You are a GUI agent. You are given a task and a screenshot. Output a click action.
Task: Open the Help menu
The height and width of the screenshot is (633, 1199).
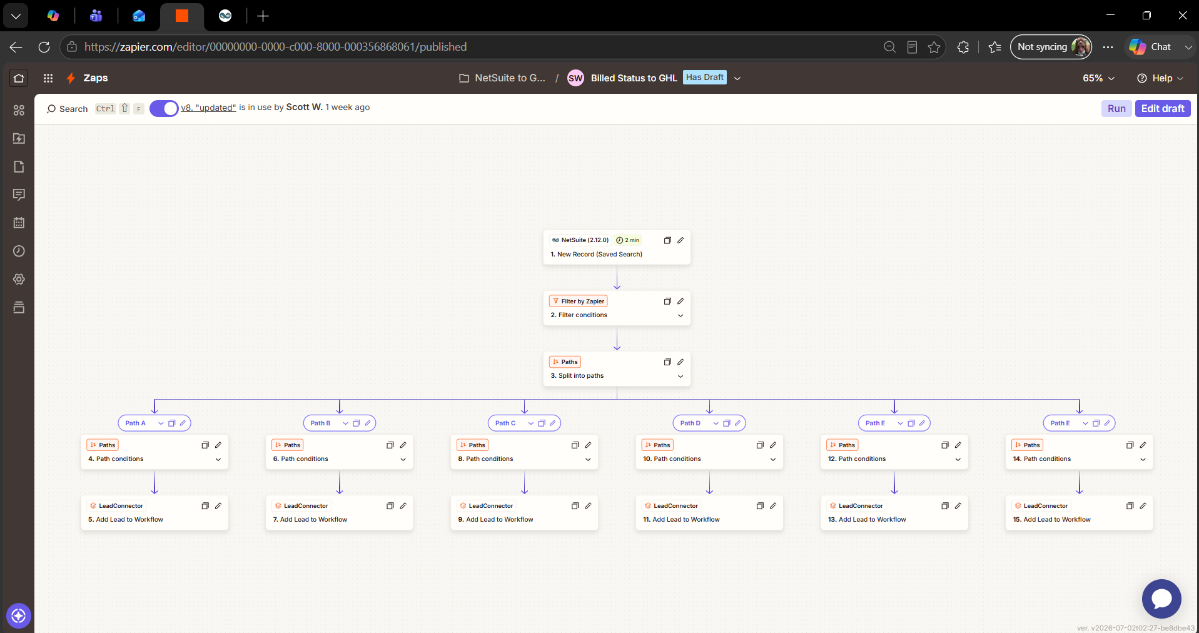click(1160, 78)
